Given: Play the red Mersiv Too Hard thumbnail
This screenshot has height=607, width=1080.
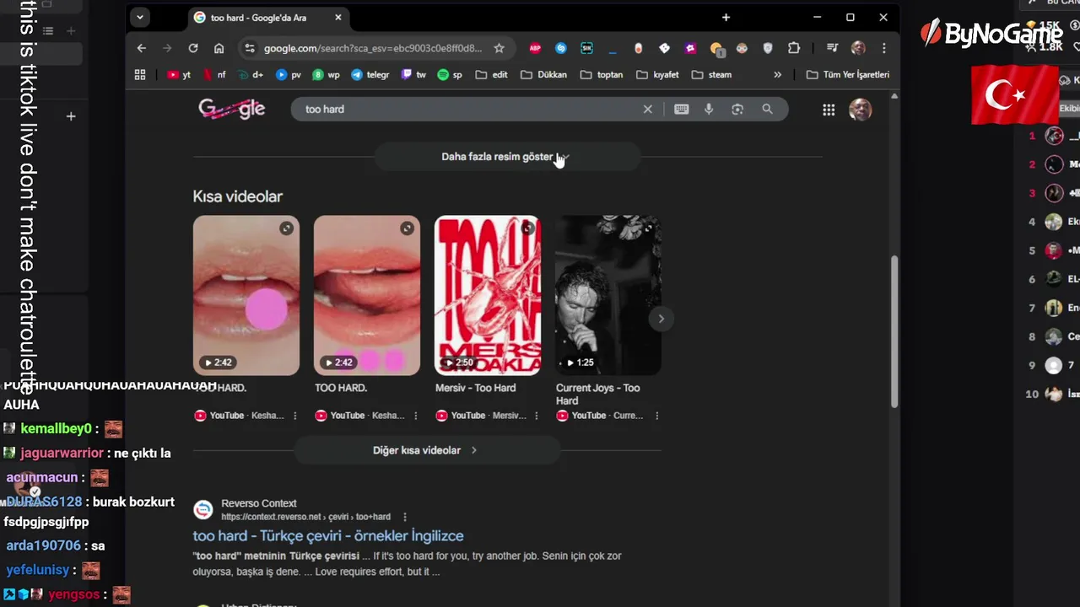Looking at the screenshot, I should [x=488, y=295].
